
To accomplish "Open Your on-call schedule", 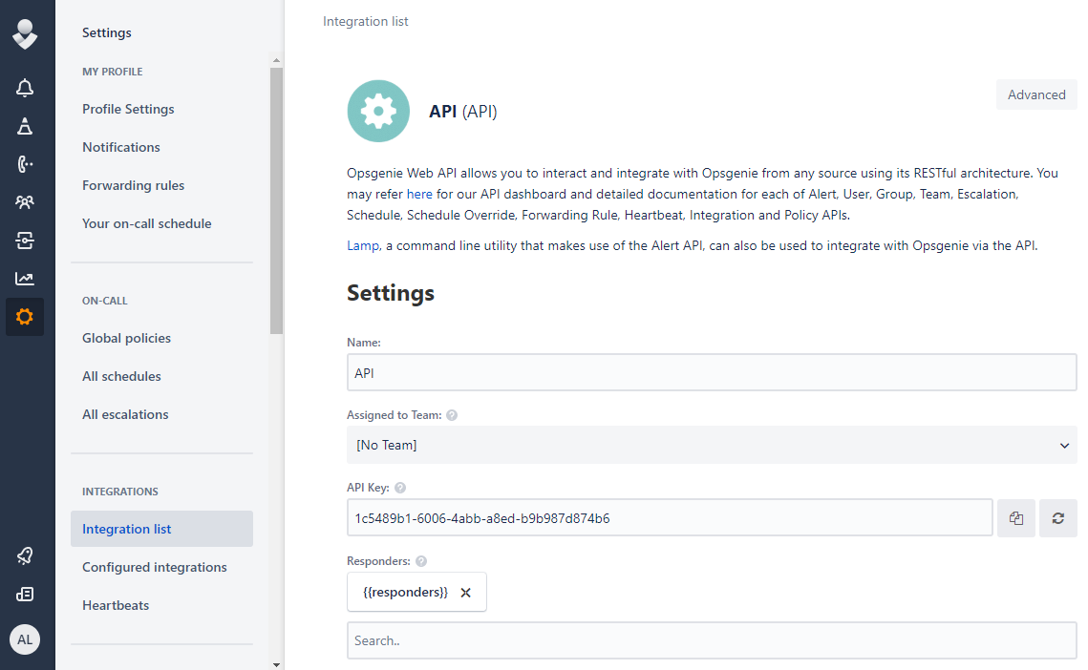I will (x=147, y=223).
